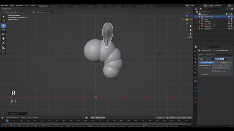Open the Output properties tab icon

click(195, 59)
